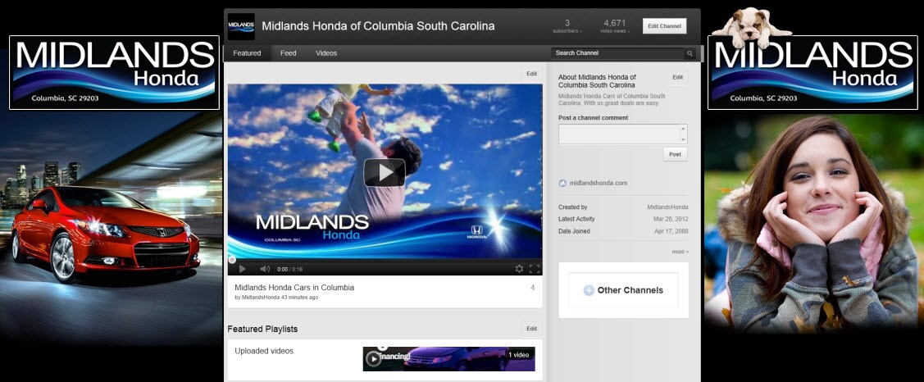Click the channel comment text box
924x382 pixels.
[623, 134]
